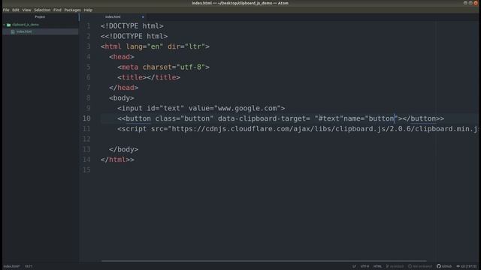This screenshot has width=481, height=270.
Task: Click the index.html file icon in the tree
Action: coord(13,31)
